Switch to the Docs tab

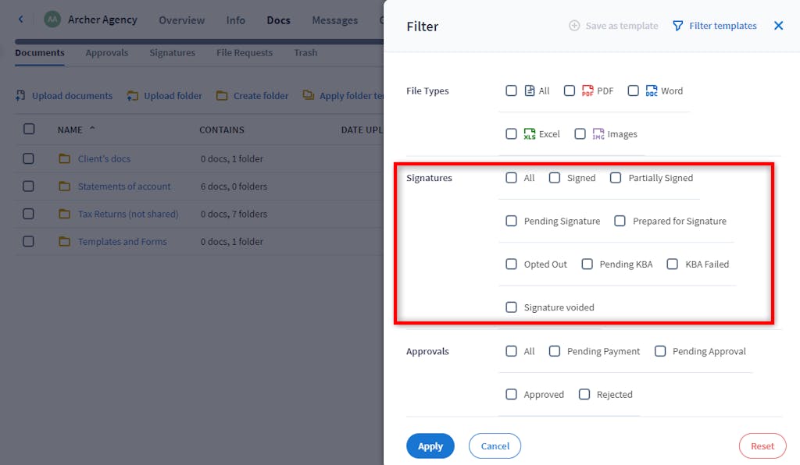click(x=279, y=20)
